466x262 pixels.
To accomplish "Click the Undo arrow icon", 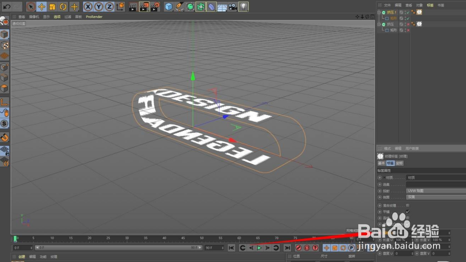I will tap(7, 7).
